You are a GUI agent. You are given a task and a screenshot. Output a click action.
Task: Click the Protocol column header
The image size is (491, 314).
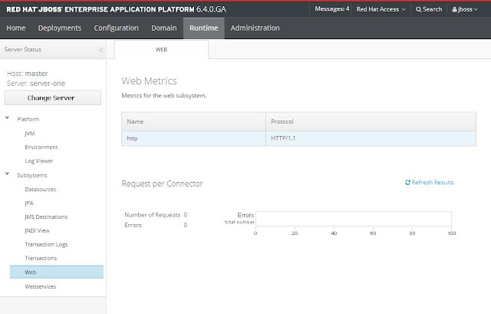click(371, 121)
